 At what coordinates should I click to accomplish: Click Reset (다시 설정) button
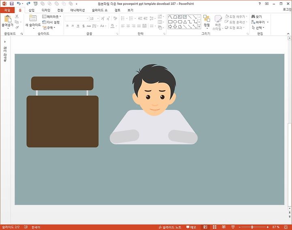click(51, 22)
